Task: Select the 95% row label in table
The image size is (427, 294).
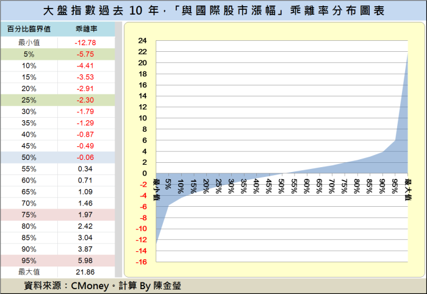Action: (29, 260)
